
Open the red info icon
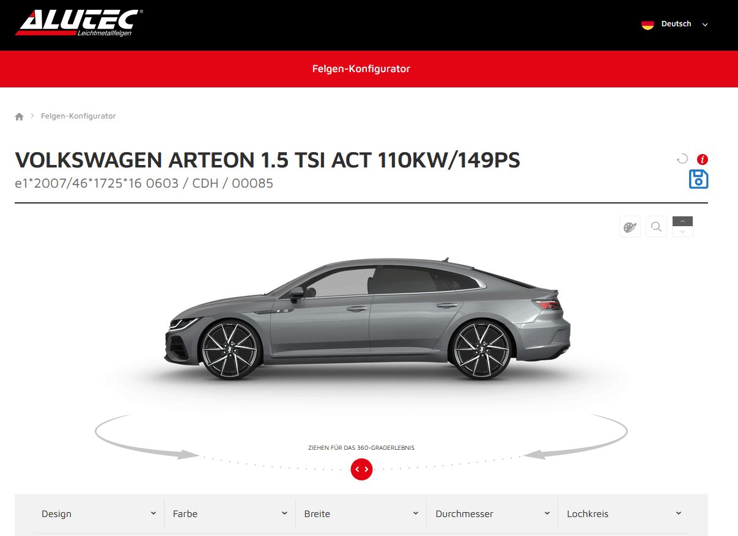[x=703, y=160]
